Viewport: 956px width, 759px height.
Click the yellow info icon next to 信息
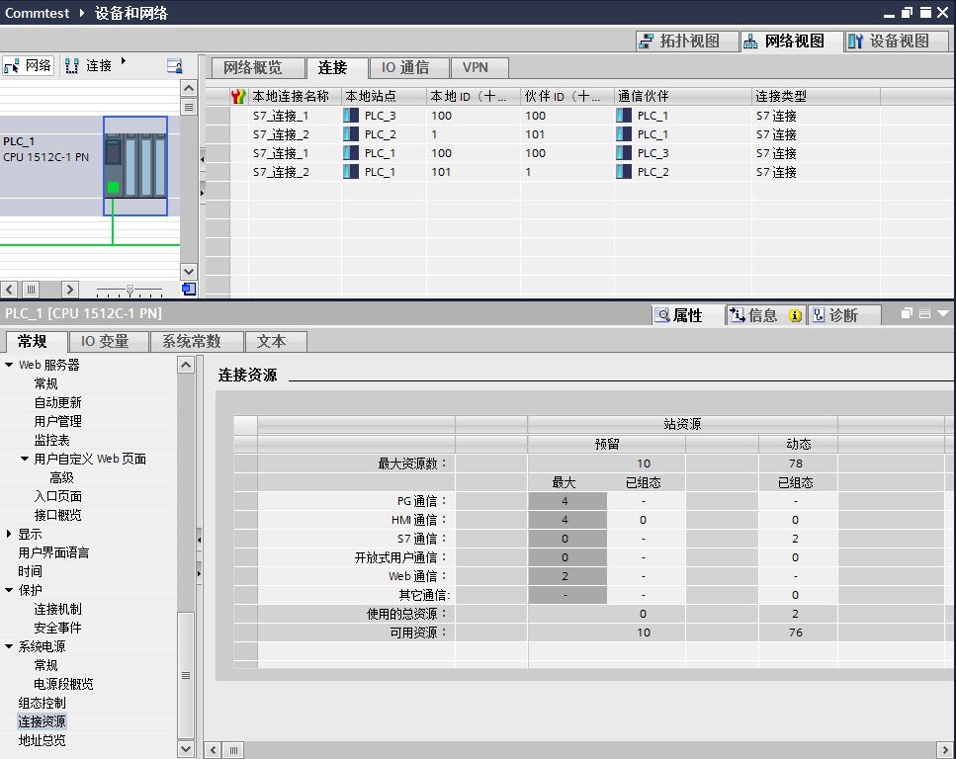coord(795,315)
